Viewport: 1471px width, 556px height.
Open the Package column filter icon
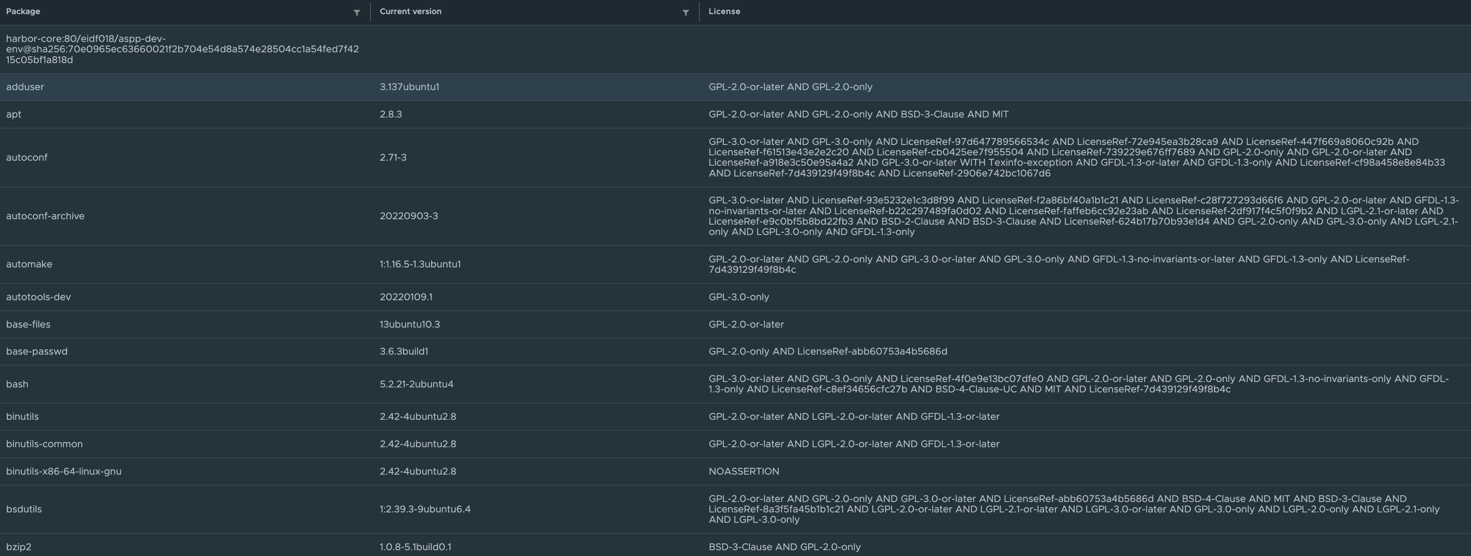pos(357,12)
